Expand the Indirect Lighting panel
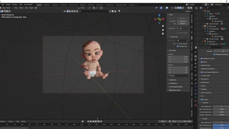Image resolution: width=229 pixels, height=129 pixels. pyautogui.click(x=206, y=93)
